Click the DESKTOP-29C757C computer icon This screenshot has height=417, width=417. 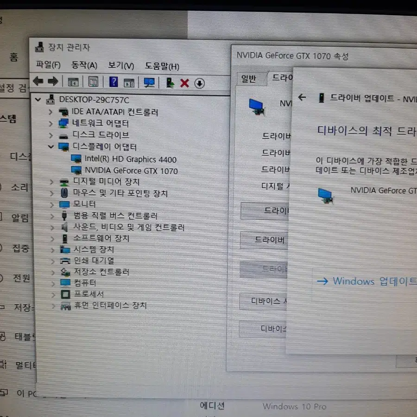click(x=51, y=100)
